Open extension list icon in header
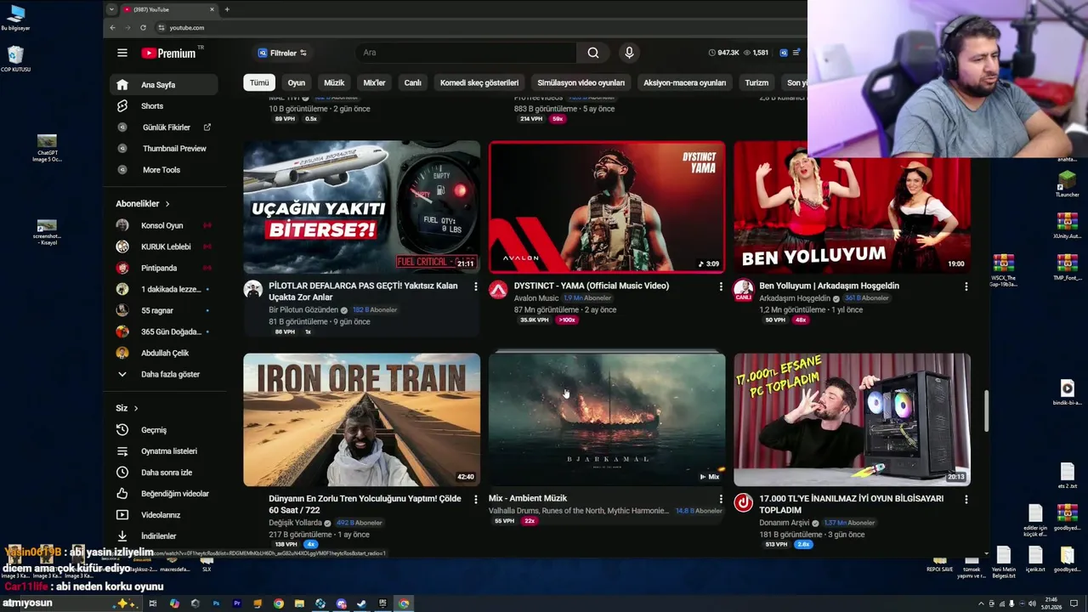The image size is (1088, 612). pos(796,53)
